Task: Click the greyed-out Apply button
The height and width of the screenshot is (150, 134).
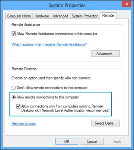Action: 117,141
